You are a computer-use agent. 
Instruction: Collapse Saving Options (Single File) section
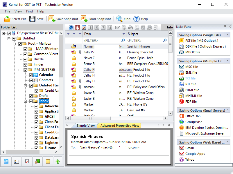[227, 35]
